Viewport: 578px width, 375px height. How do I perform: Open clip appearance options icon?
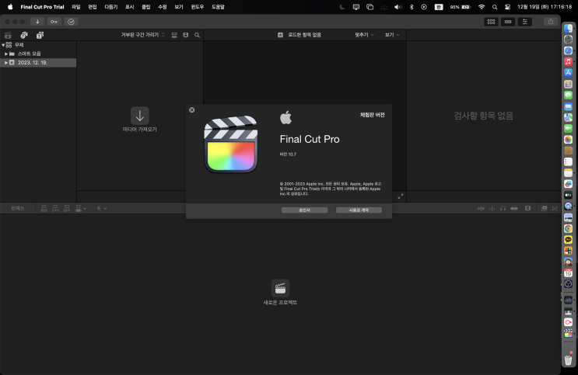(x=174, y=35)
